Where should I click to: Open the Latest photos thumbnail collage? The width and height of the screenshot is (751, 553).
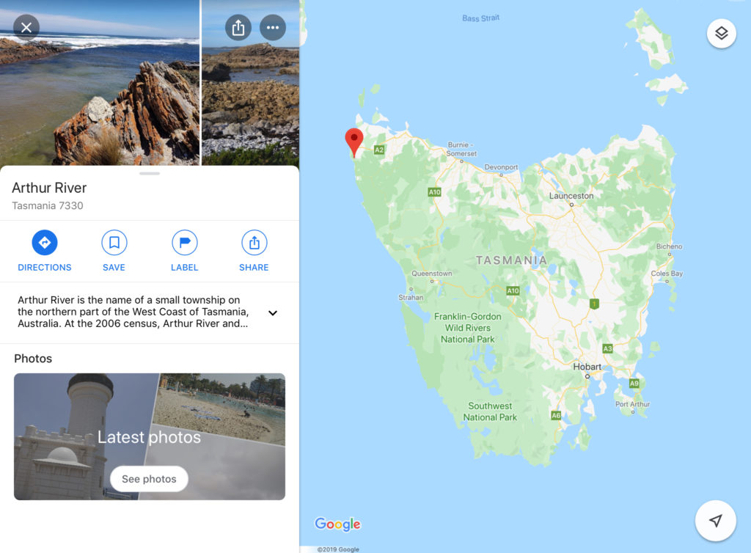[150, 436]
